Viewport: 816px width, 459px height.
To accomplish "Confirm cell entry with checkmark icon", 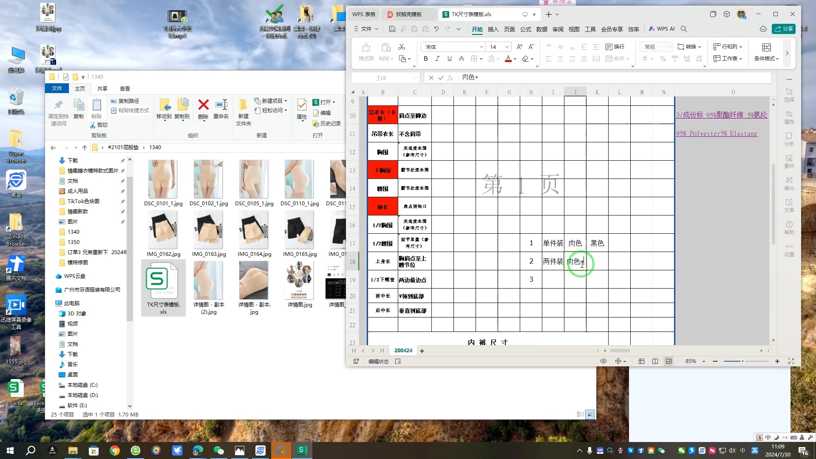I will [x=441, y=78].
